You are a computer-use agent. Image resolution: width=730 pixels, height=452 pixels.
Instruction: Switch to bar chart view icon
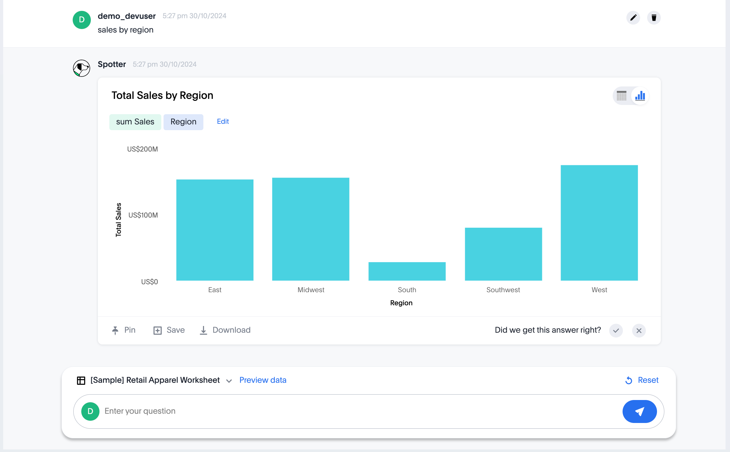(640, 96)
